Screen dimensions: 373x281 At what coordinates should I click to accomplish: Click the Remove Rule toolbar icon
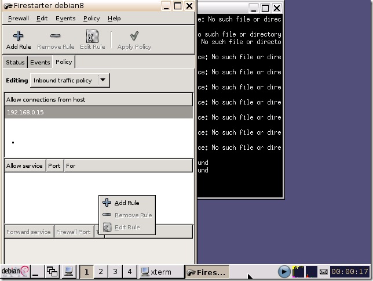tap(55, 36)
